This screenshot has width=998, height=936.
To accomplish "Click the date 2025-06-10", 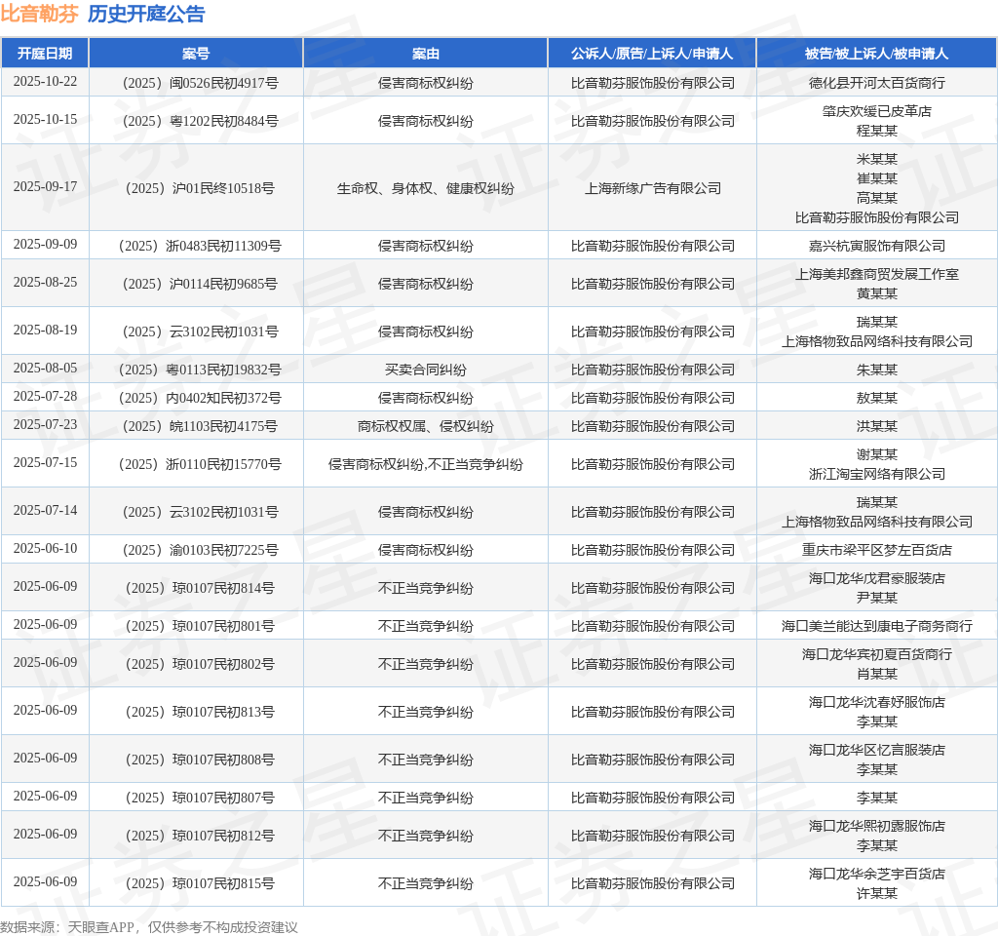I will [45, 549].
